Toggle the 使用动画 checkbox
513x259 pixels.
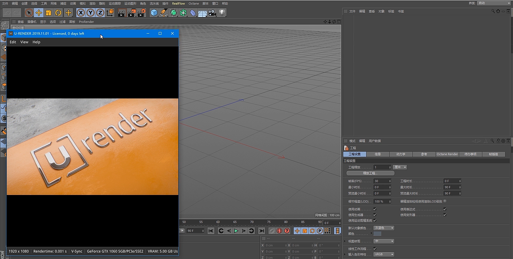click(375, 209)
